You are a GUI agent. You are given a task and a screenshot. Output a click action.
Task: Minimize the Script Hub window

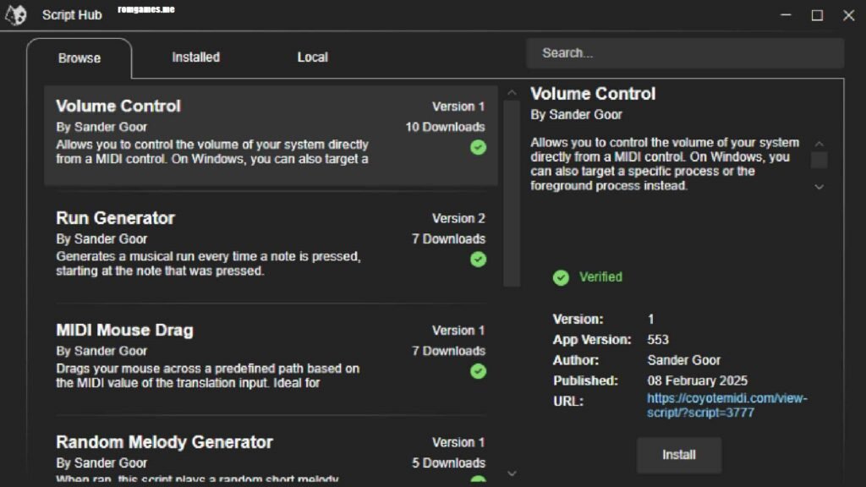(x=786, y=15)
